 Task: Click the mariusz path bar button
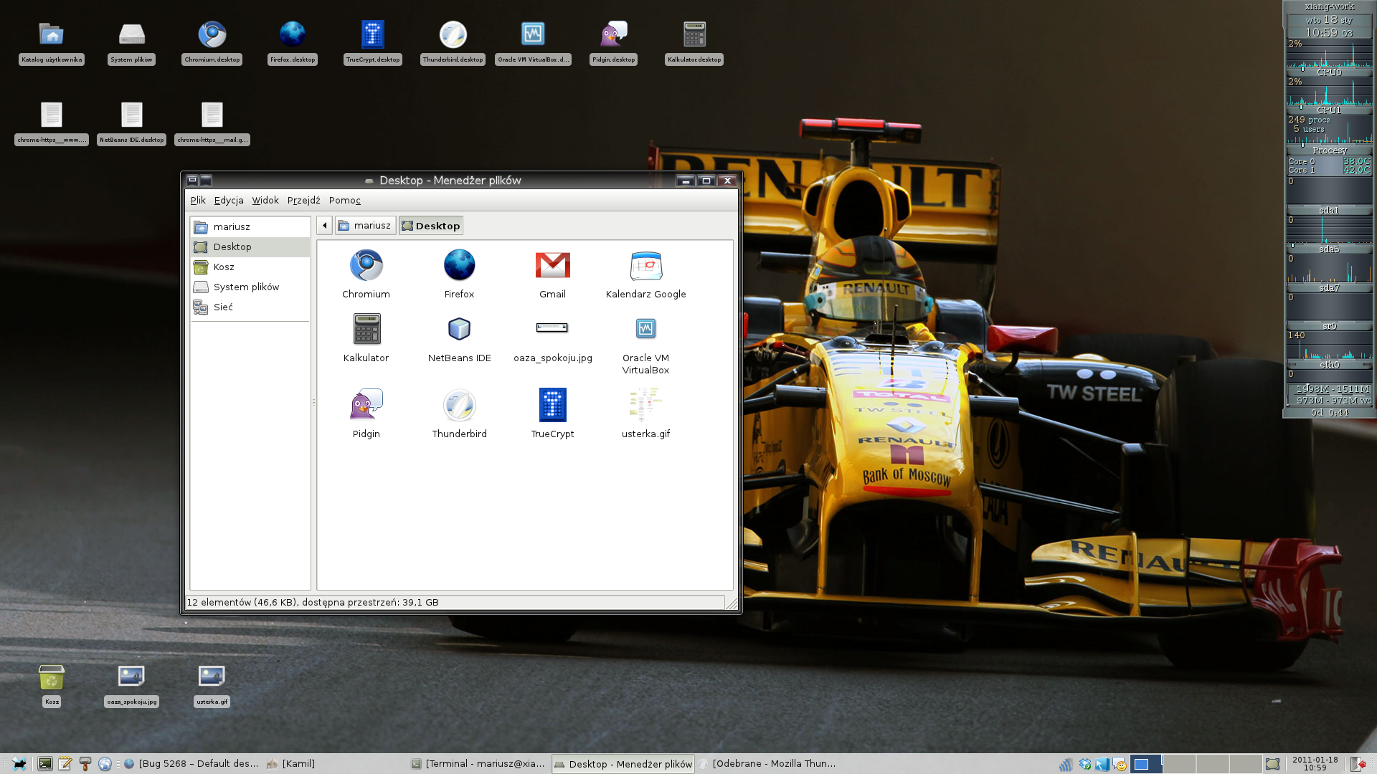pyautogui.click(x=365, y=226)
